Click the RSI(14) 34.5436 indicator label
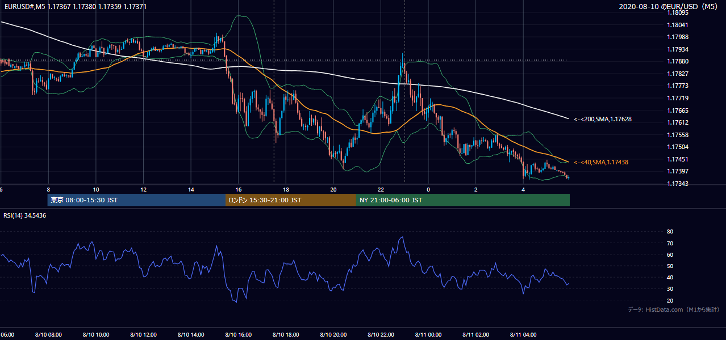This screenshot has height=340, width=726. (x=25, y=215)
